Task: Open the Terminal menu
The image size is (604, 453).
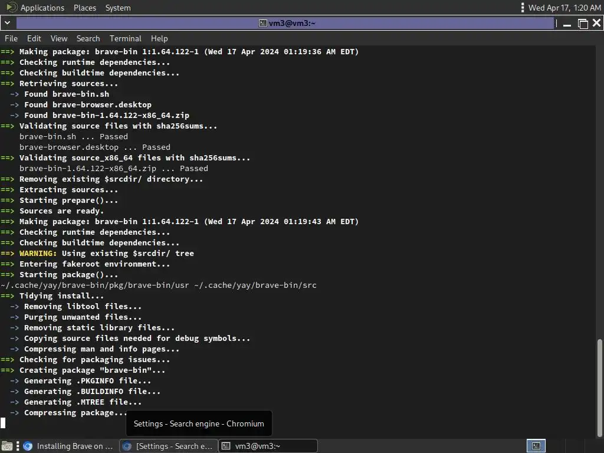Action: coord(126,38)
